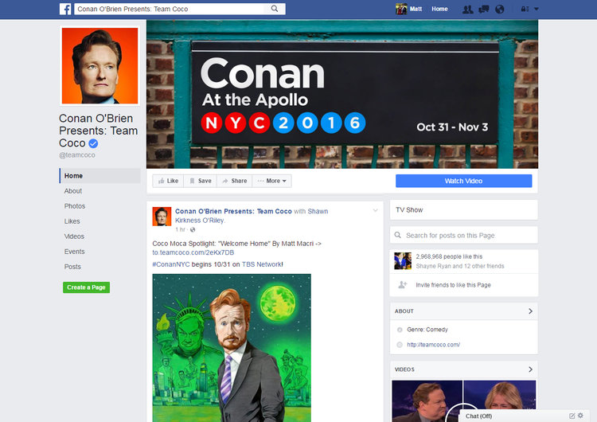
Task: Click the invite friends person icon
Action: 403,285
